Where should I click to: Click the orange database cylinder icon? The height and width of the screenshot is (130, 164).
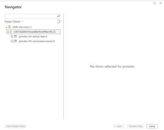[x=11, y=32]
